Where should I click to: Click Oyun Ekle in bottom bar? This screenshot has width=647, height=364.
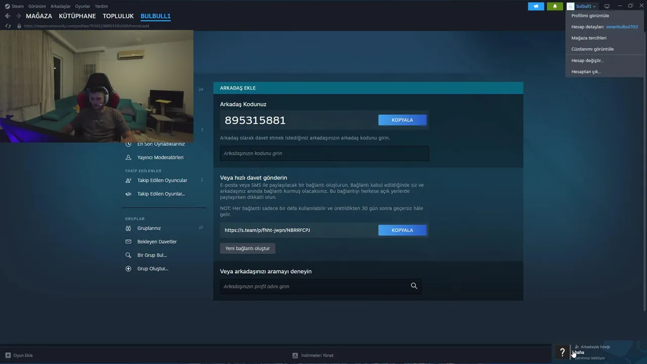[x=23, y=355]
